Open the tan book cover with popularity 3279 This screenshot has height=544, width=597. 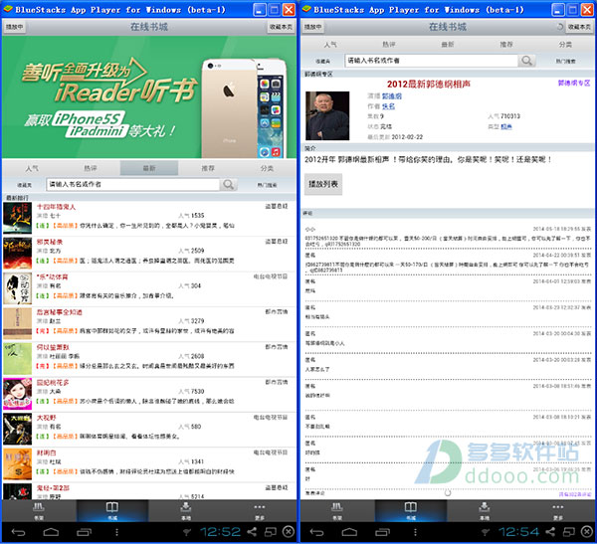click(x=18, y=323)
